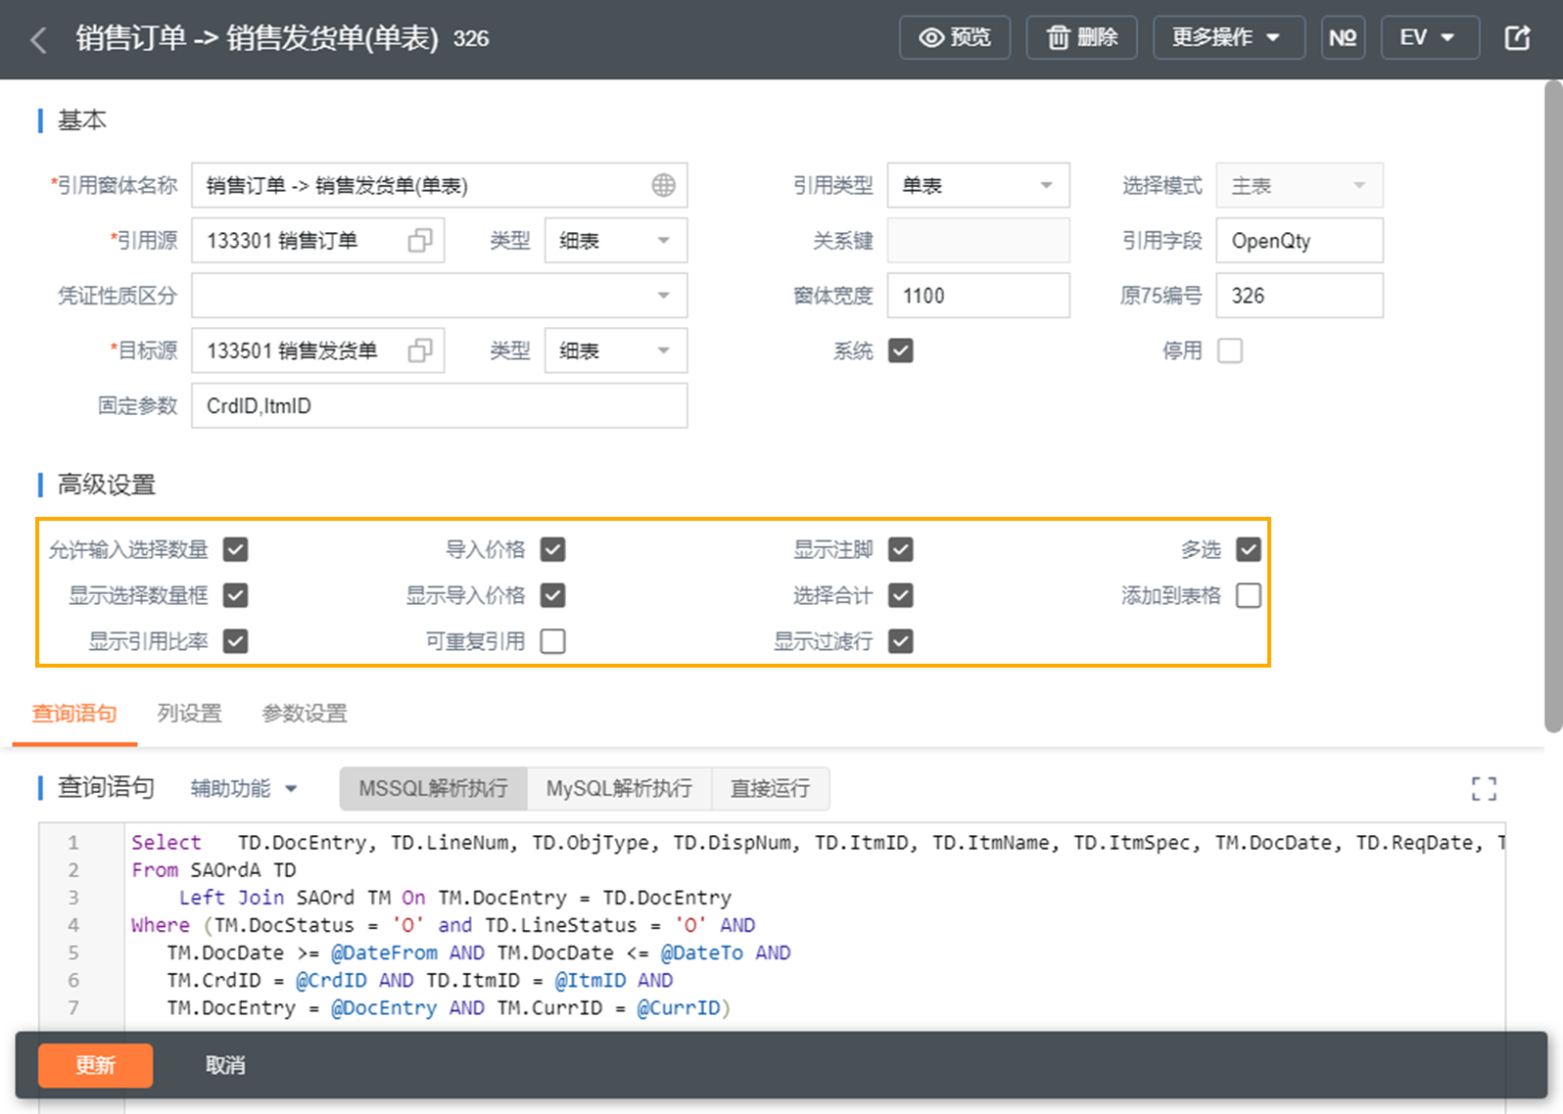This screenshot has width=1563, height=1114.
Task: Click the 引用窗体名称 text field
Action: [x=440, y=185]
